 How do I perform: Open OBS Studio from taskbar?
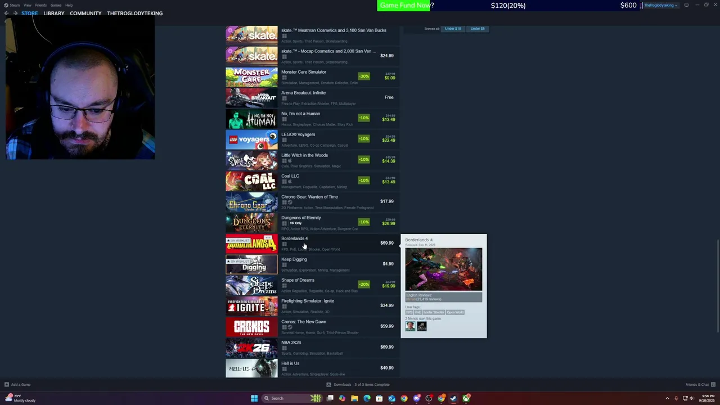coord(429,398)
